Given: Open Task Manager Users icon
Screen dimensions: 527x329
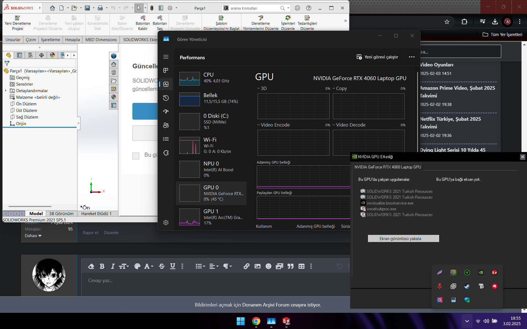Looking at the screenshot, I should click(166, 125).
